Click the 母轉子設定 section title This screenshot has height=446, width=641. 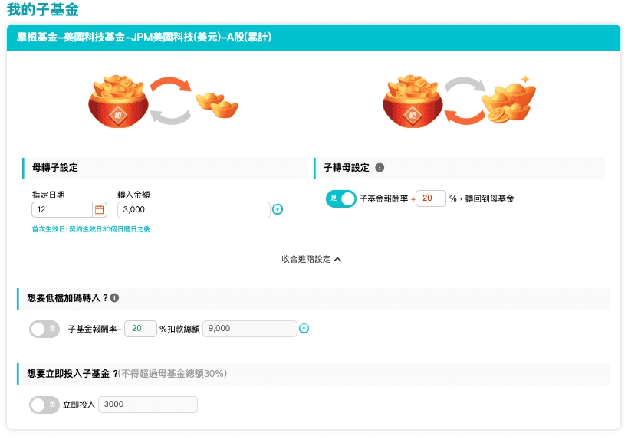tap(54, 168)
